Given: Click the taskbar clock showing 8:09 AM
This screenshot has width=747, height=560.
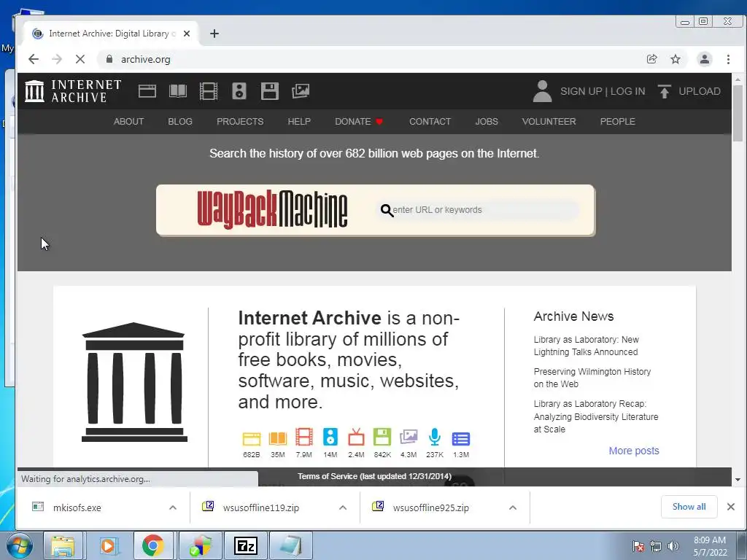Looking at the screenshot, I should coord(710,546).
